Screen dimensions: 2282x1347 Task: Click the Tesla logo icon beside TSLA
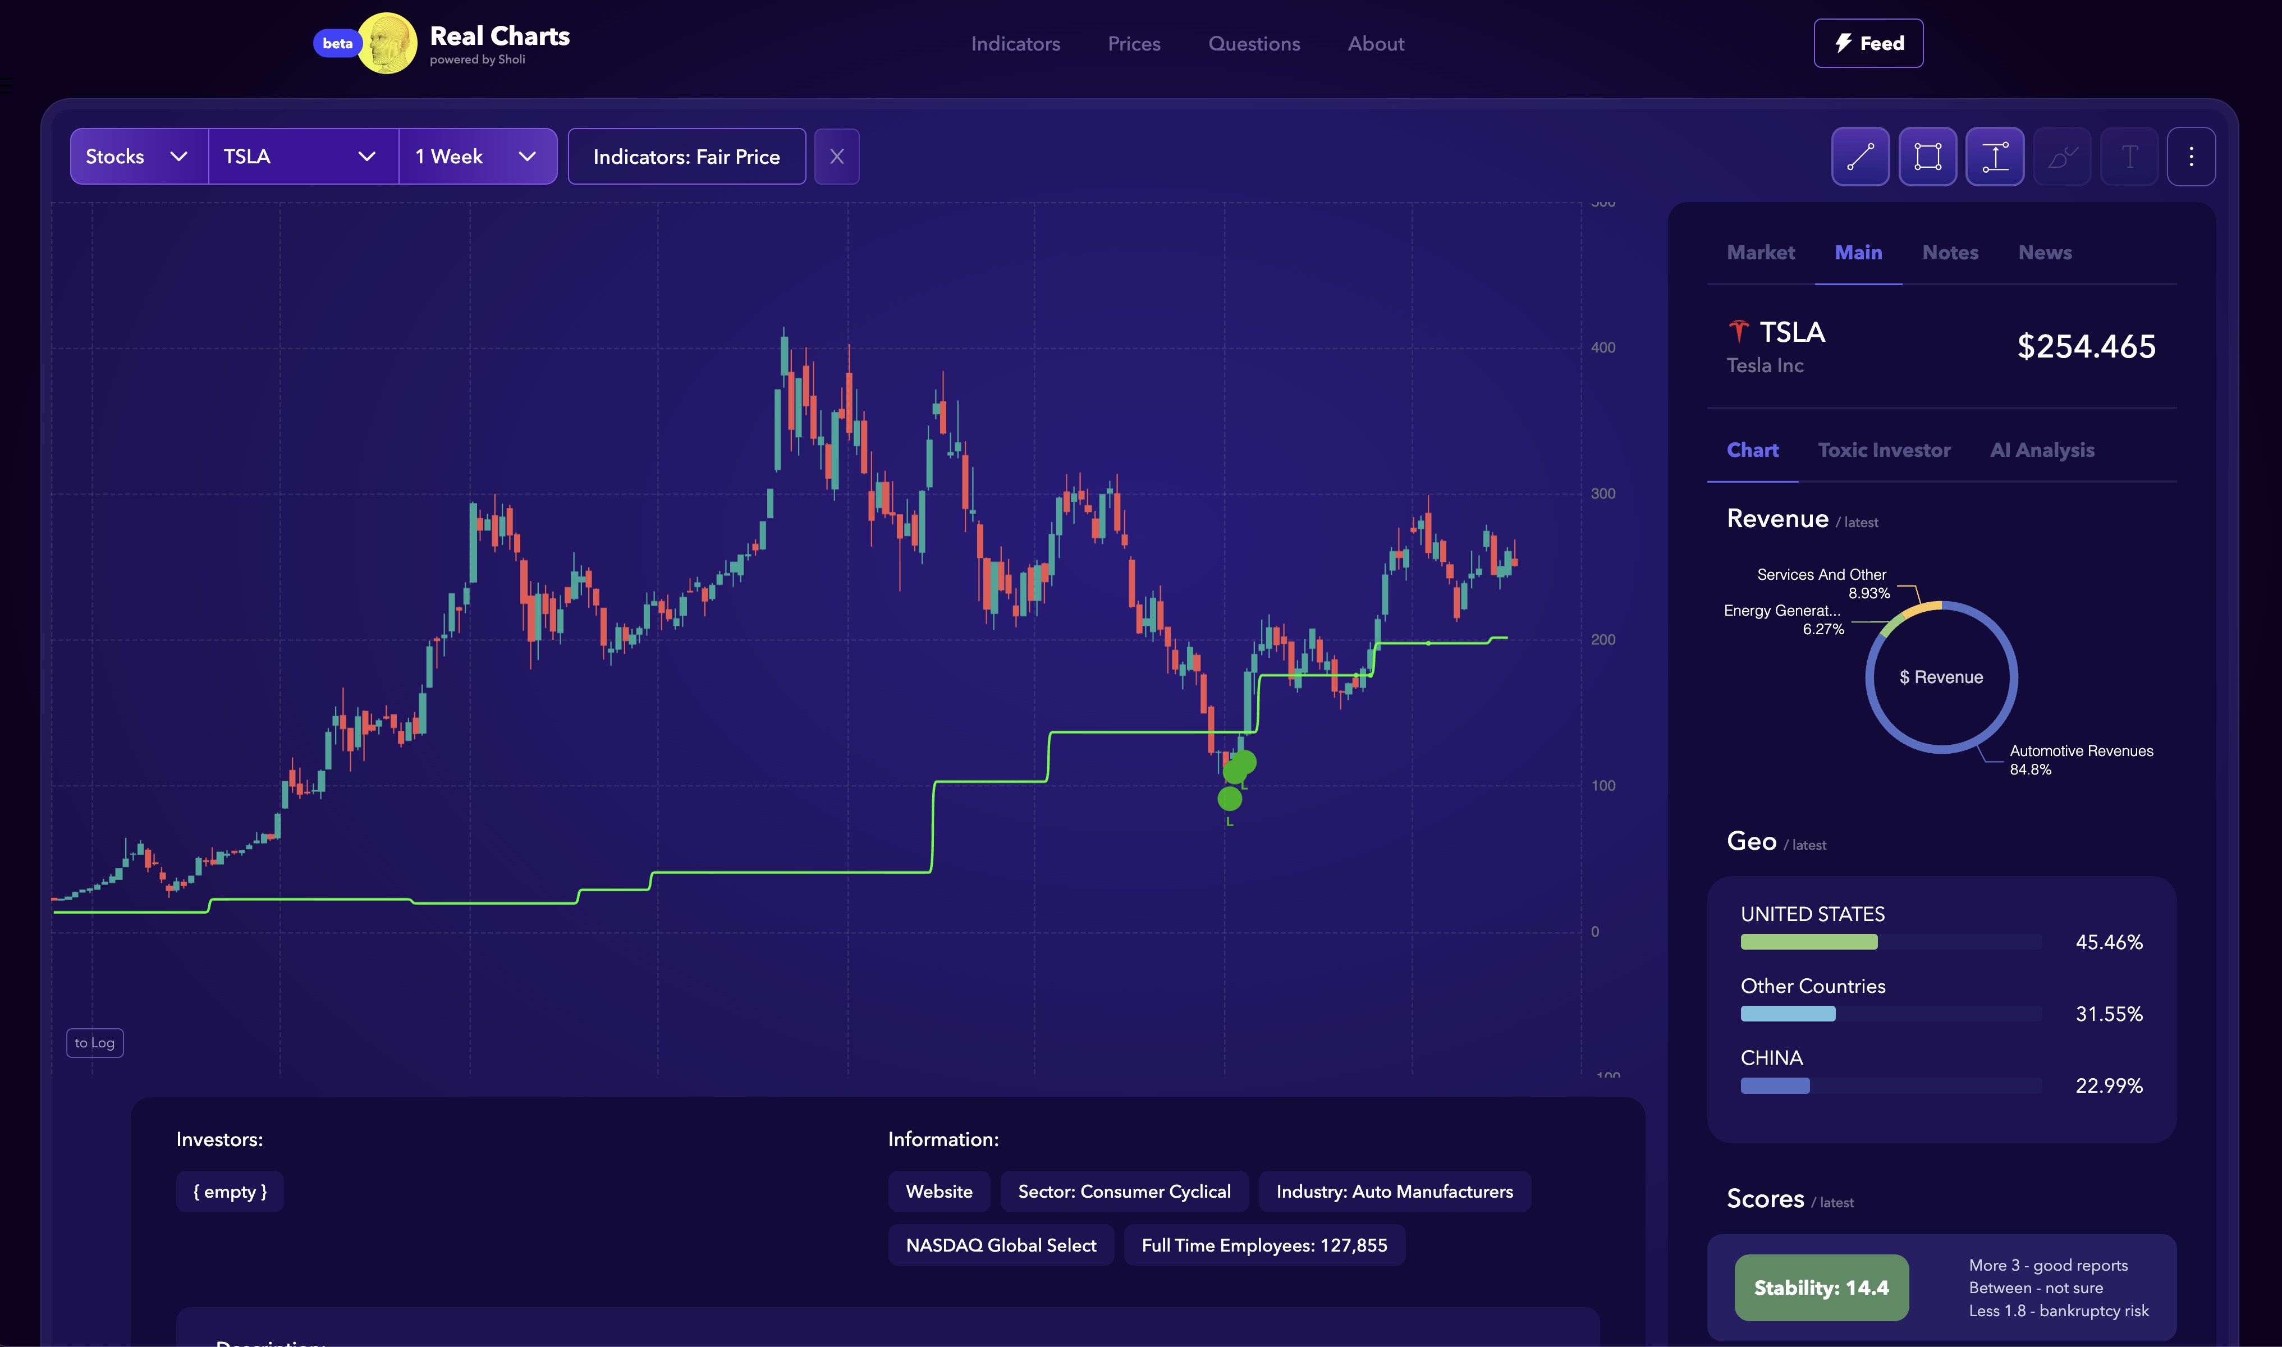pyautogui.click(x=1738, y=331)
